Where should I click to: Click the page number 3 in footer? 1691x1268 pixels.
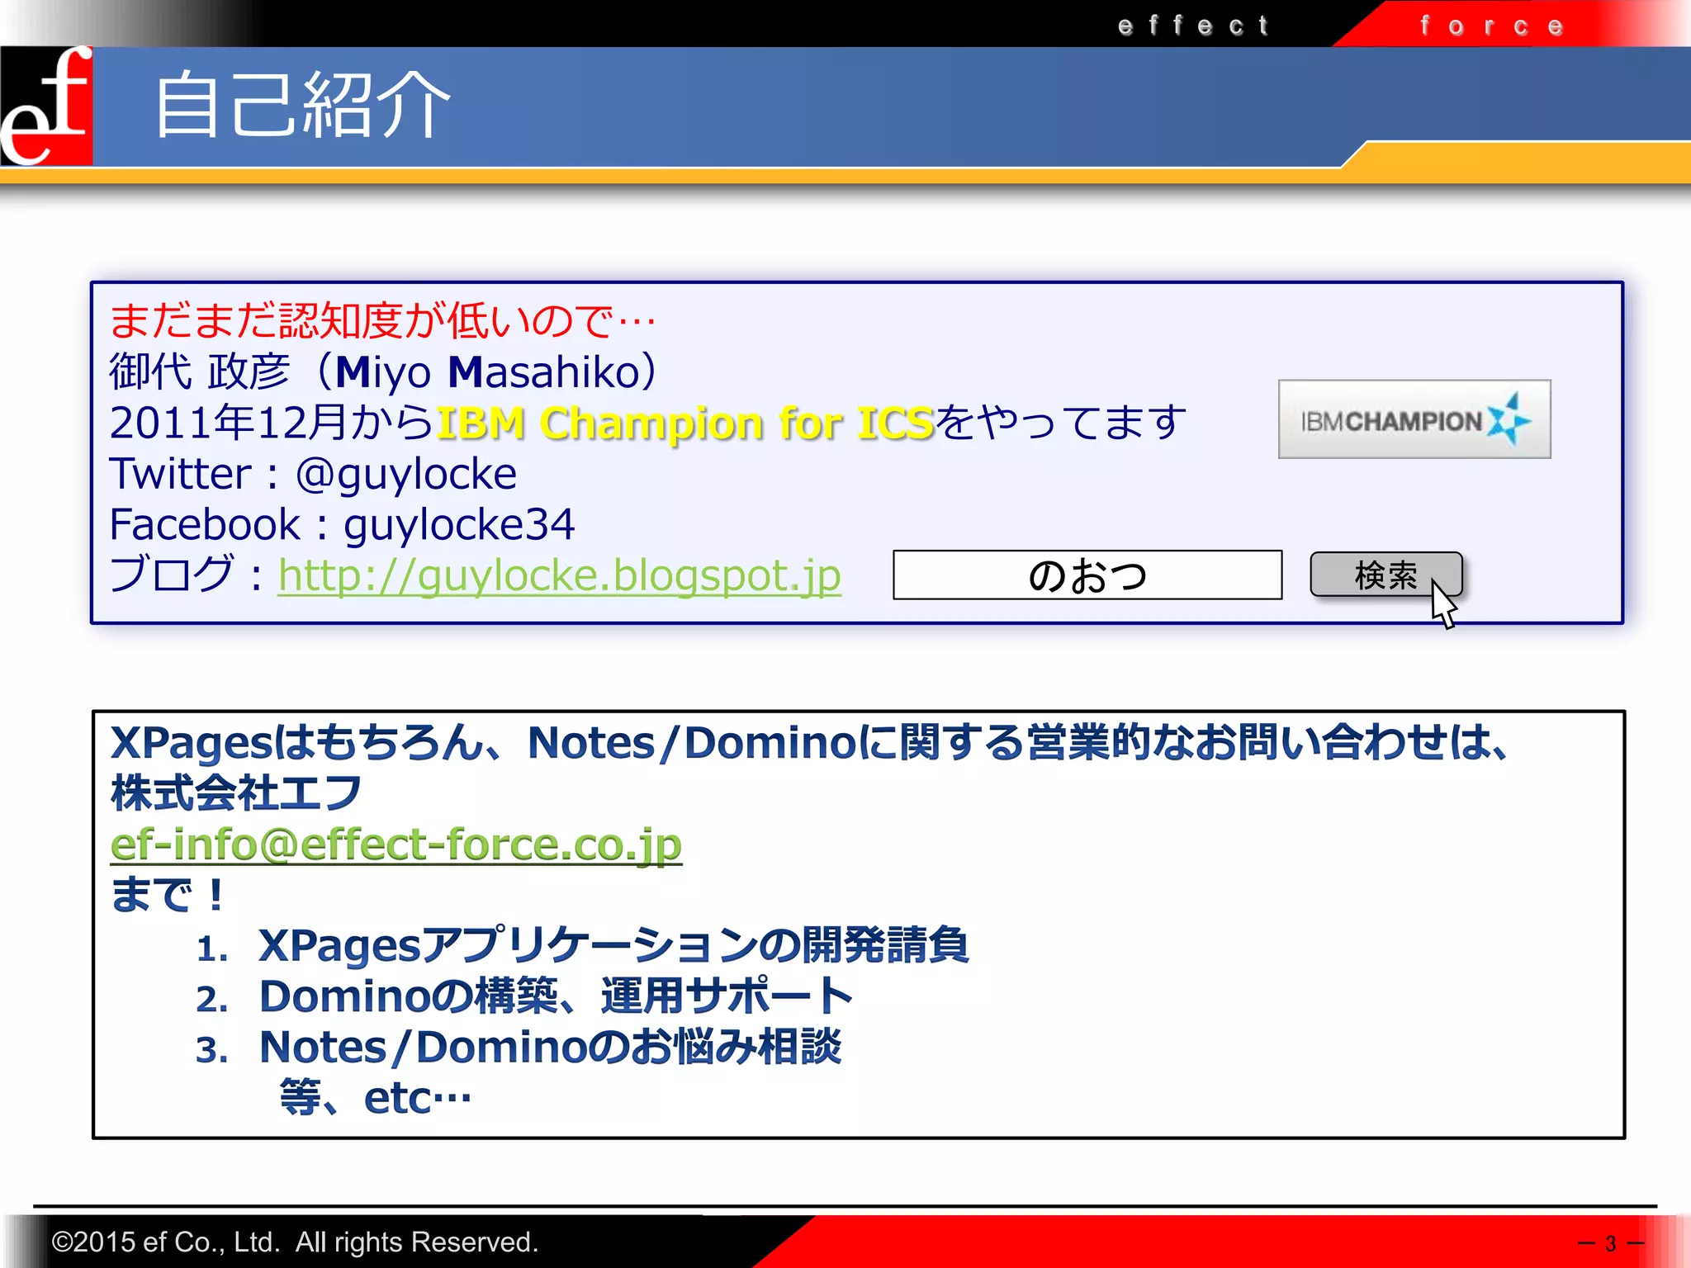(x=1610, y=1243)
